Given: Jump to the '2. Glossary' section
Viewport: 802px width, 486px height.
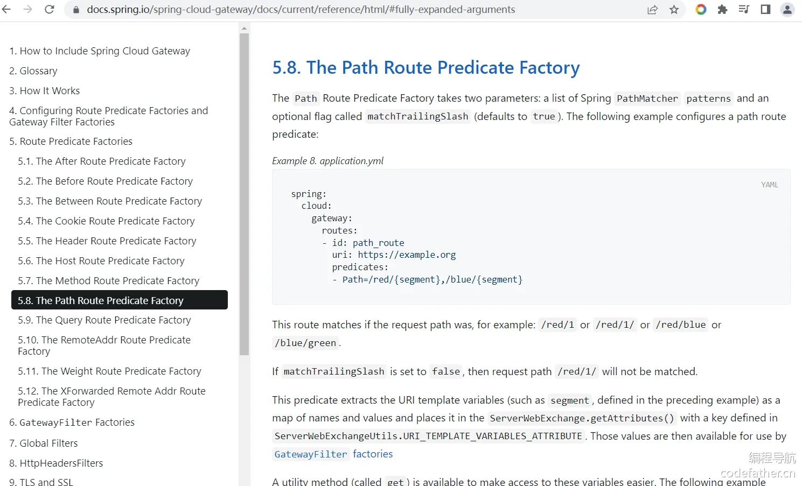Looking at the screenshot, I should 33,71.
